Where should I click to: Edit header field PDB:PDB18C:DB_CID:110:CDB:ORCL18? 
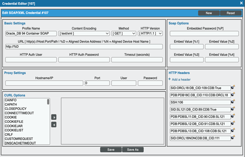coord(200,95)
